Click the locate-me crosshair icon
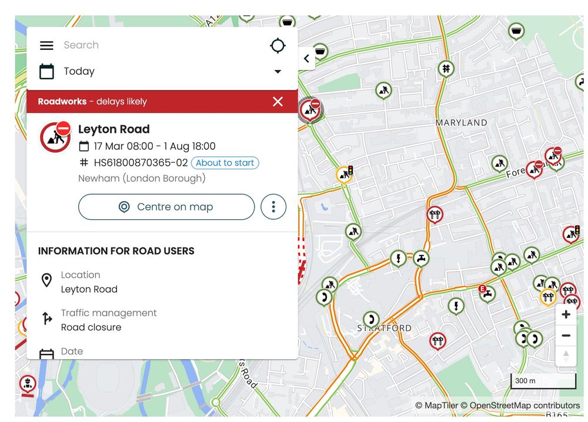This screenshot has height=422, width=588. tap(278, 45)
